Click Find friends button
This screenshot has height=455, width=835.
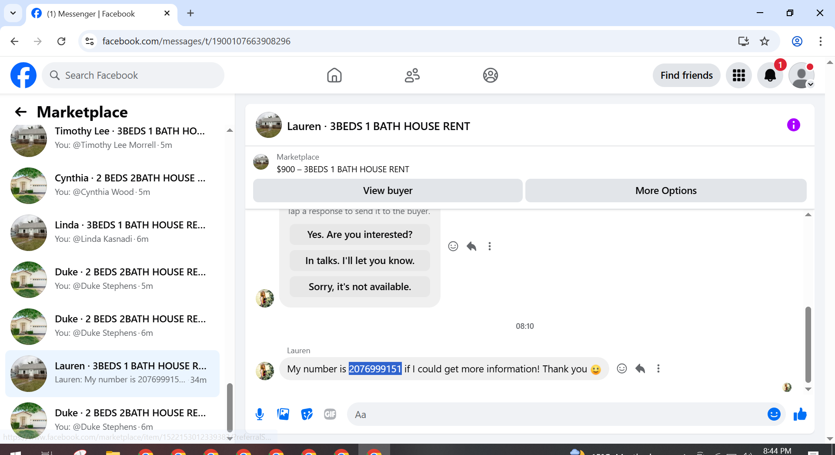click(686, 75)
